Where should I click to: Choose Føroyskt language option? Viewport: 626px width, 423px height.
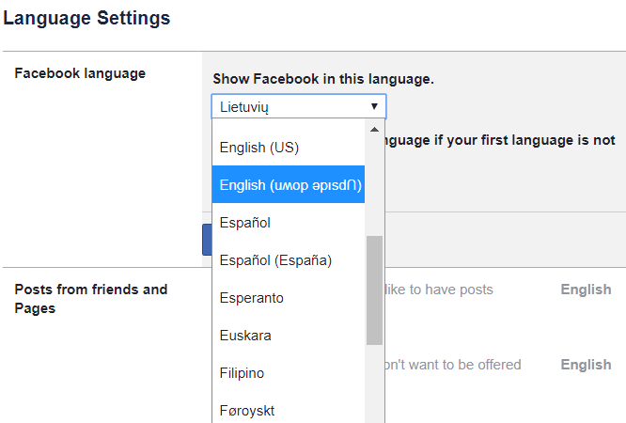point(289,410)
